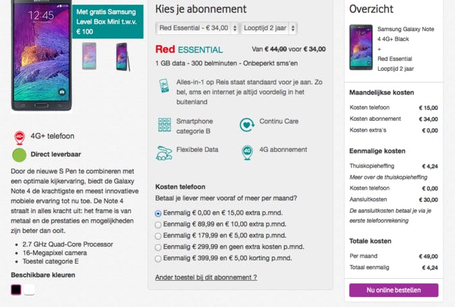The height and width of the screenshot is (307, 455).
Task: Click the green Direct leverbaar status icon
Action: click(20, 155)
